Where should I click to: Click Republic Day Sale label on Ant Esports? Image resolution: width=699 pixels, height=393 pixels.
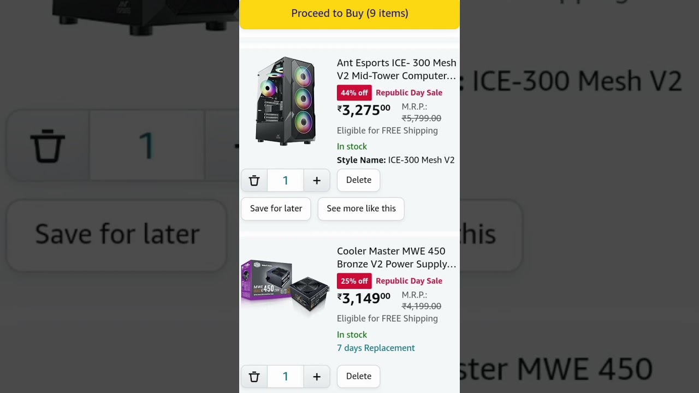coord(408,93)
